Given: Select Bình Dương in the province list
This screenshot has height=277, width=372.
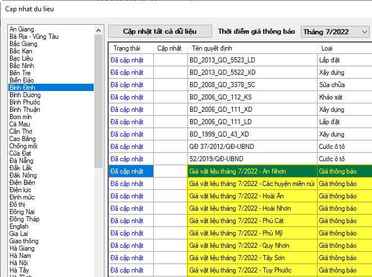Looking at the screenshot, I should click(24, 95).
